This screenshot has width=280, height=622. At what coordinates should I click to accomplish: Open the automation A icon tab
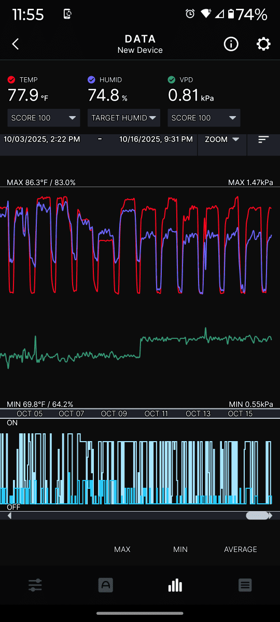tap(105, 586)
